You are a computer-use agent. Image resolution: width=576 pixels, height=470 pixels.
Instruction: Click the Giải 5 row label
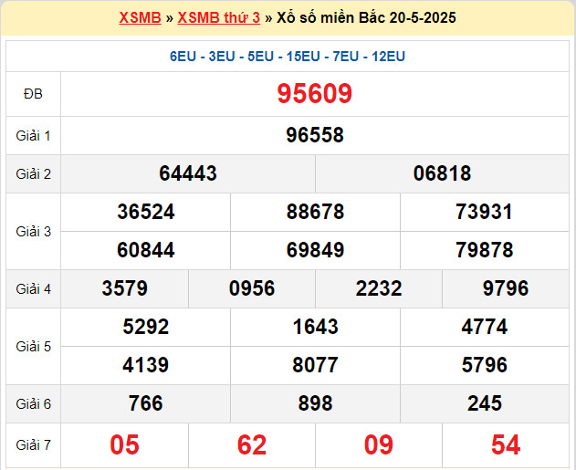33,347
